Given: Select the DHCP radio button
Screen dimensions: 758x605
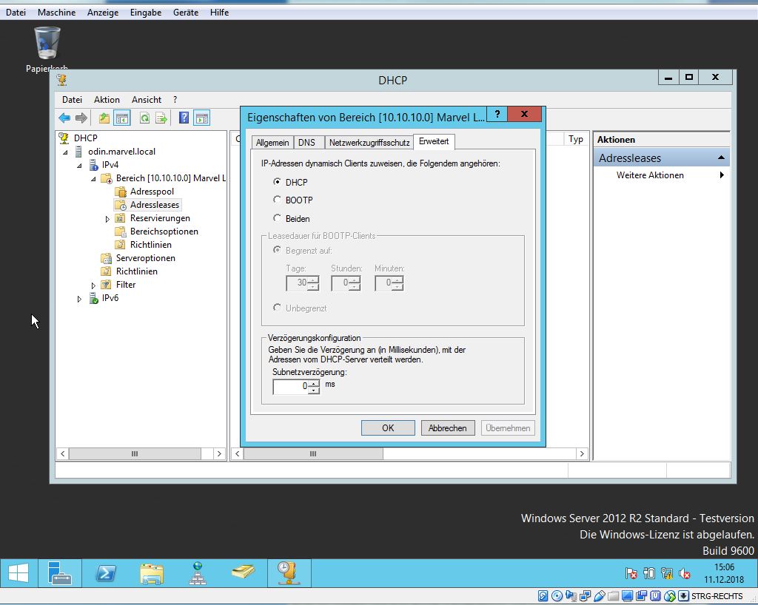Looking at the screenshot, I should pos(277,181).
